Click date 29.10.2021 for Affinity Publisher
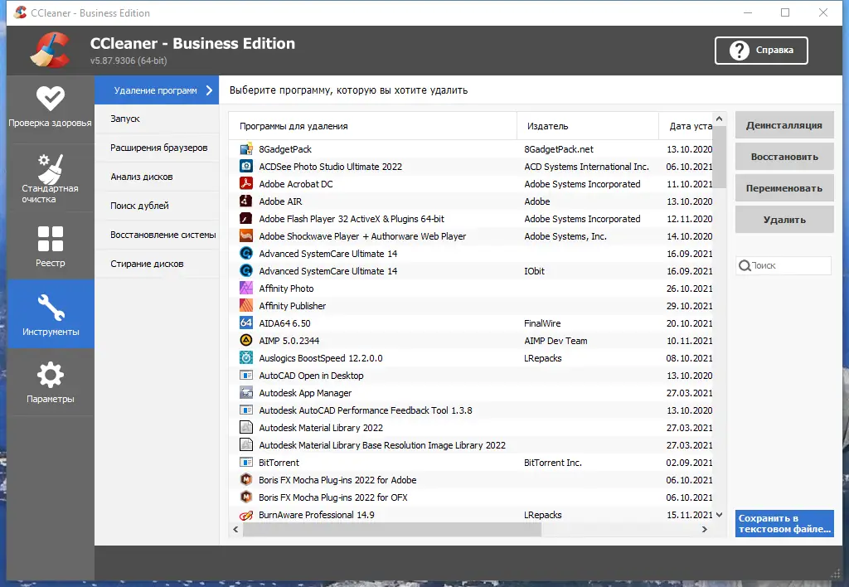The width and height of the screenshot is (849, 587). (x=689, y=306)
